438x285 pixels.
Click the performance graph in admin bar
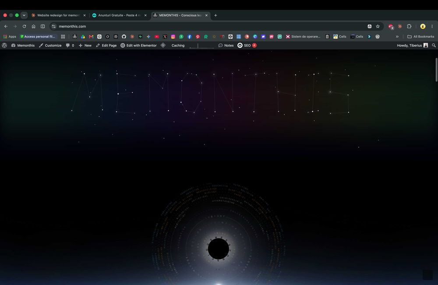pyautogui.click(x=201, y=46)
